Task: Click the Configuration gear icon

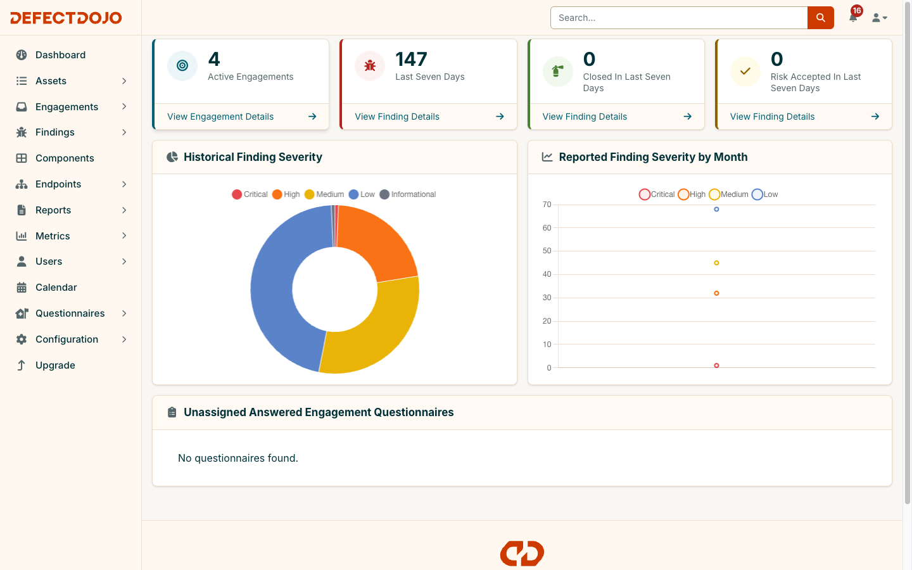Action: pyautogui.click(x=22, y=339)
